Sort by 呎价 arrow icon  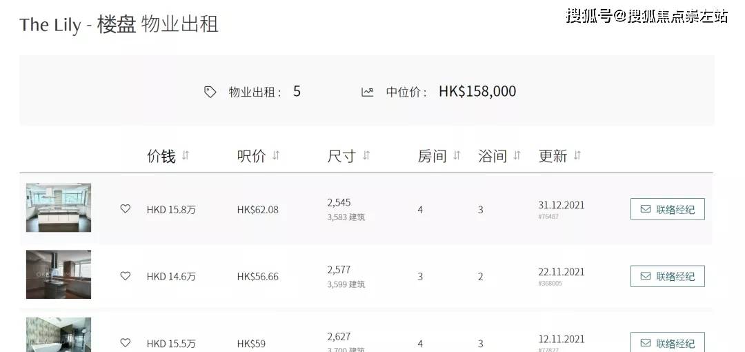point(276,155)
